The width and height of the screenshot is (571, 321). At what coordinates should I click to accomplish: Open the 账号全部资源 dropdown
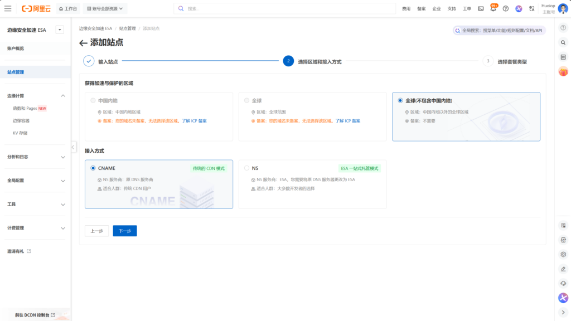point(105,9)
